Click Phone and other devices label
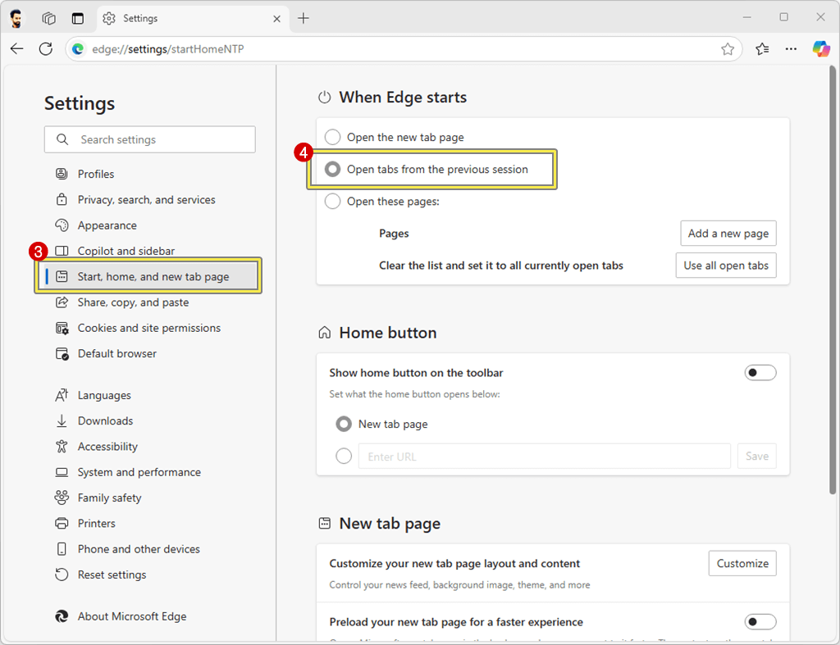 pos(139,549)
